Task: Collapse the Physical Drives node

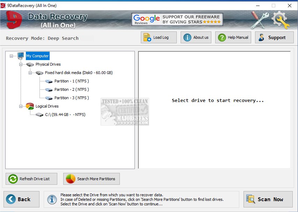Action: coord(21,64)
